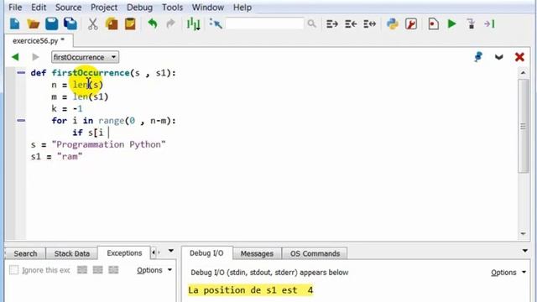Open Python shell icon
This screenshot has height=302, width=537.
click(x=393, y=24)
